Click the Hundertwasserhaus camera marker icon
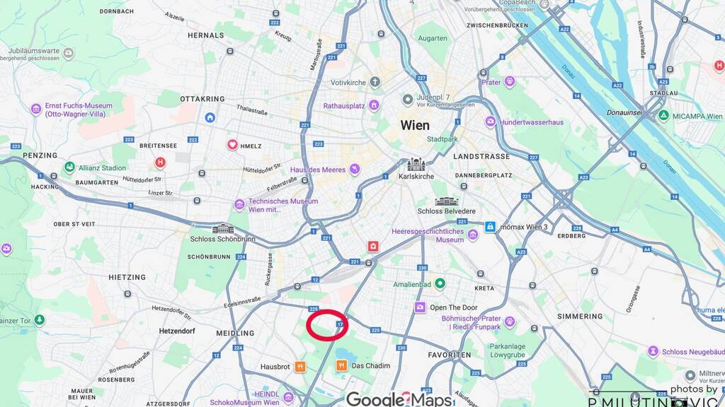Viewport: 725px width, 407px height. coord(491,122)
